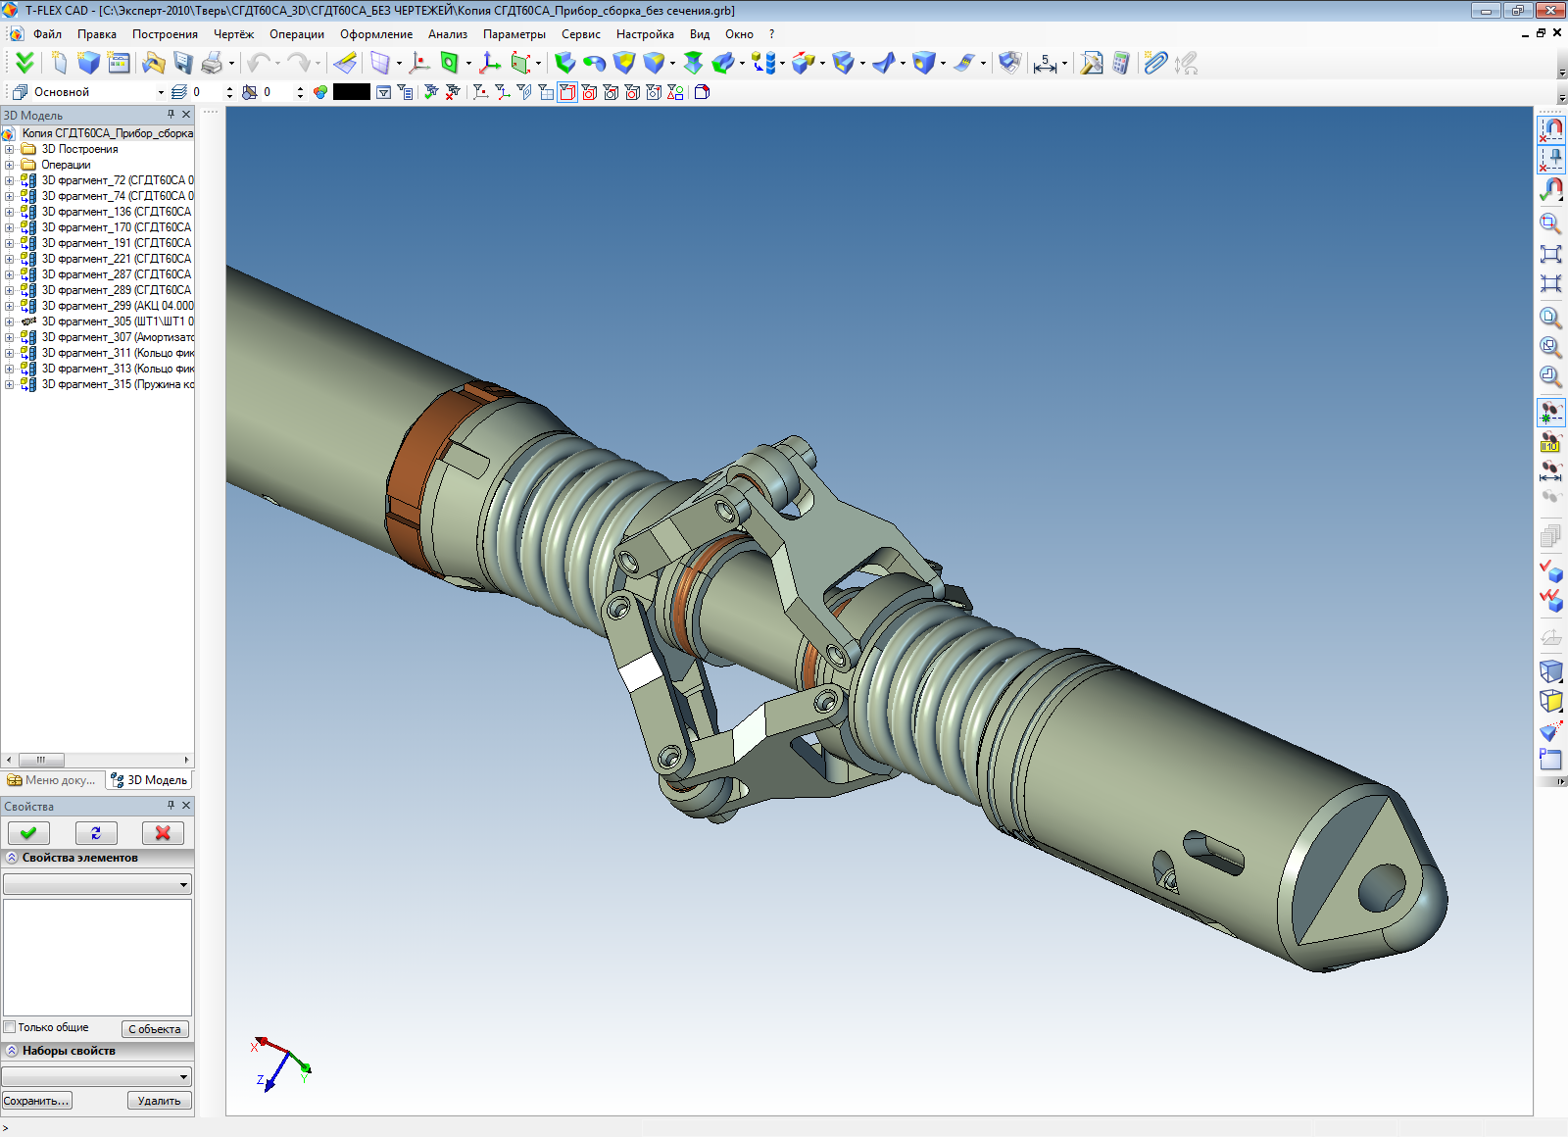
Task: Open the Построения menu
Action: click(x=165, y=34)
